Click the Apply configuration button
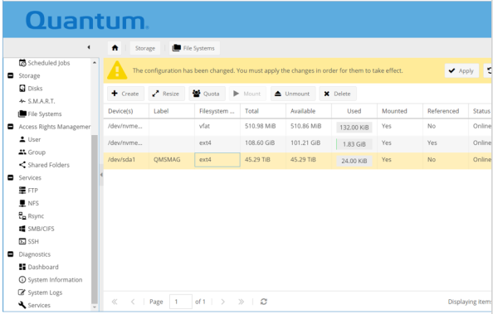 461,70
